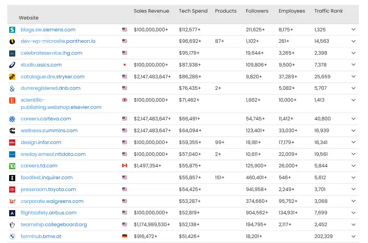Click US flag in blogs.sw.siemens.com row
Viewport: 368px width, 243px height.
click(x=125, y=29)
